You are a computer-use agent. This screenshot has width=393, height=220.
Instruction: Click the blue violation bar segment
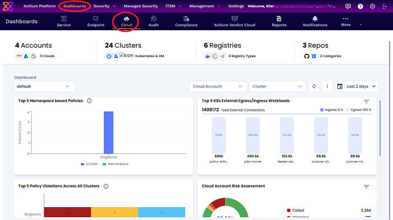[x=162, y=212]
